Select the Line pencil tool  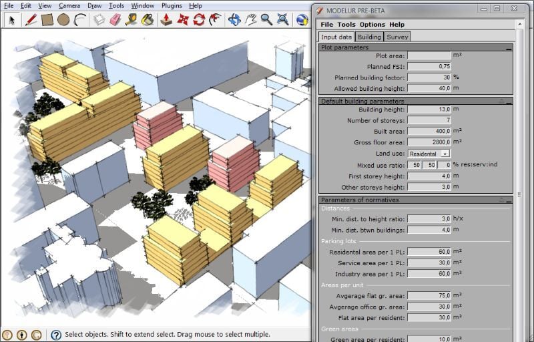coord(31,19)
